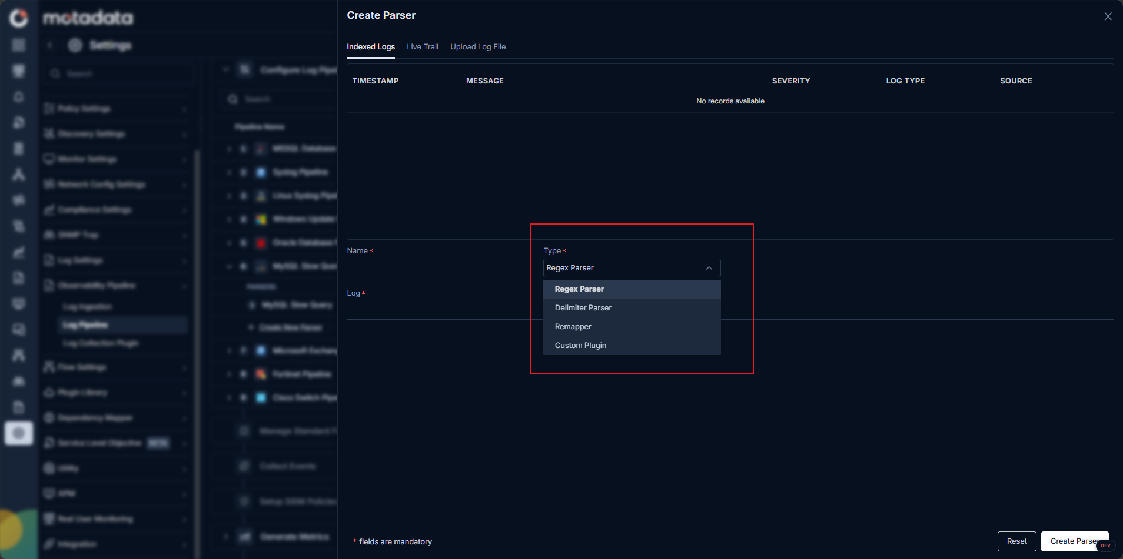Open the Upload Log File tab
1123x559 pixels.
pos(478,47)
